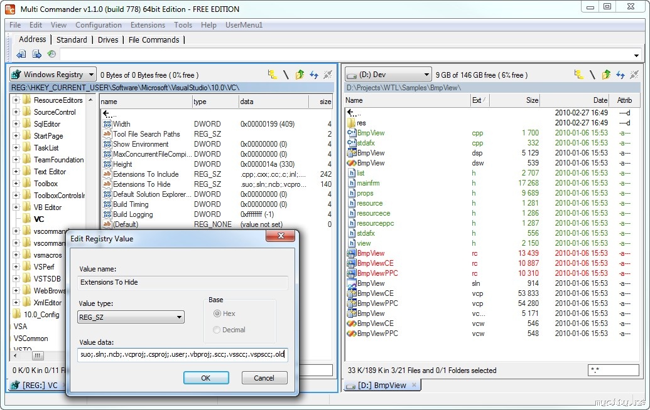
Task: Open the history icon in Address toolbar
Action: tap(51, 55)
